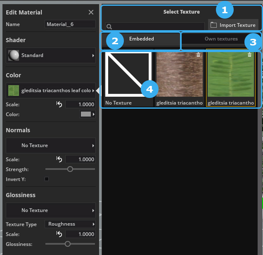Close the Edit Material panel
Image resolution: width=263 pixels, height=255 pixels.
click(91, 12)
